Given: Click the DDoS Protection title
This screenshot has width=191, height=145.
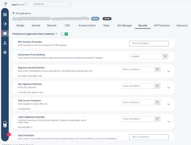Looking at the screenshot, I should click(x=26, y=136).
